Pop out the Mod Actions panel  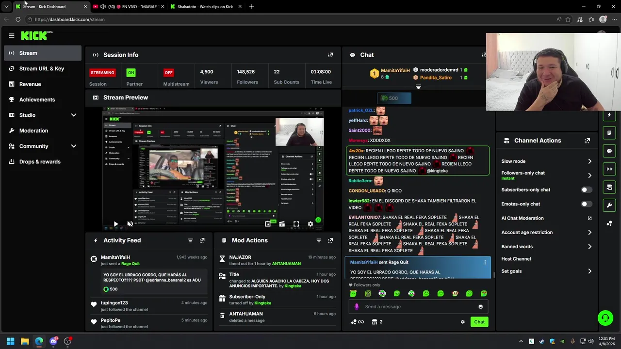330,240
